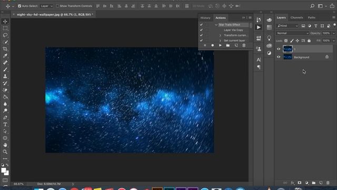Click the foreground color swatch
This screenshot has width=337, height=190.
point(4,170)
